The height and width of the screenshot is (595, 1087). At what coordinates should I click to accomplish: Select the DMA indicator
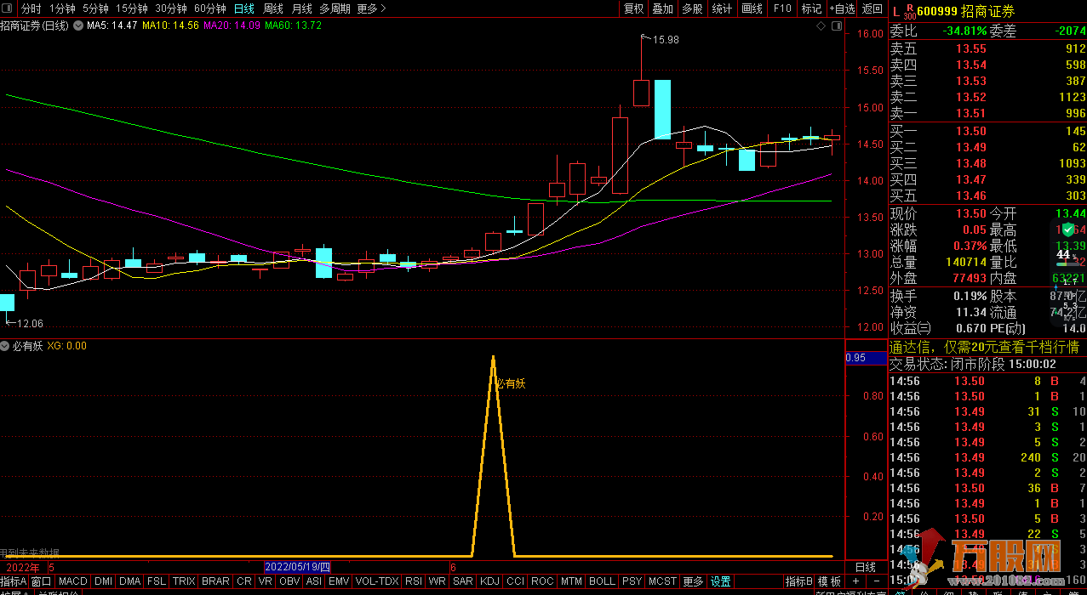pos(129,581)
